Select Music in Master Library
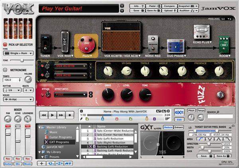 [53, 132]
